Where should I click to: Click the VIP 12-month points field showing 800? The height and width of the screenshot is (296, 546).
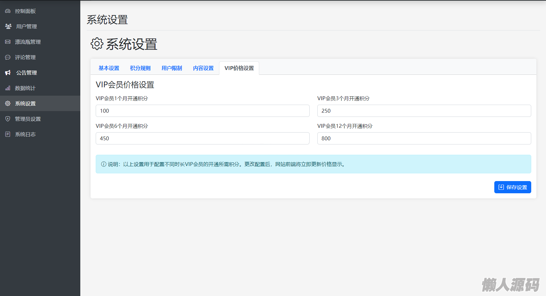click(424, 138)
